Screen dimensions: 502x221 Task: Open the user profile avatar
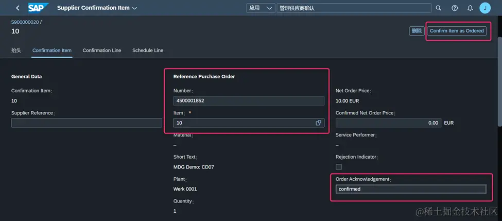[x=485, y=8]
